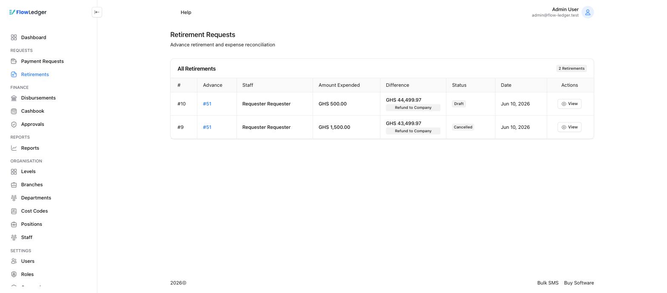This screenshot has width=667, height=293.
Task: Click the Positions icon
Action: point(14,224)
